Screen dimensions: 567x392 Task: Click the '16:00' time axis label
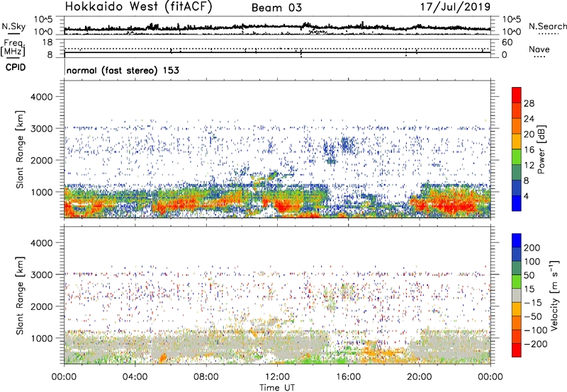pos(348,377)
